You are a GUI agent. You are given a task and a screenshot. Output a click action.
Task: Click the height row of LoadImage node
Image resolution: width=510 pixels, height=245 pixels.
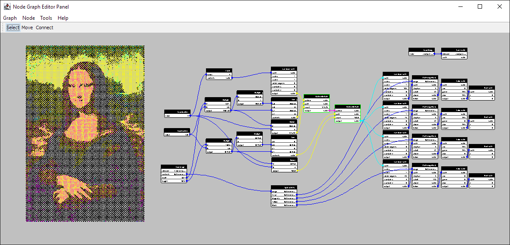click(174, 181)
